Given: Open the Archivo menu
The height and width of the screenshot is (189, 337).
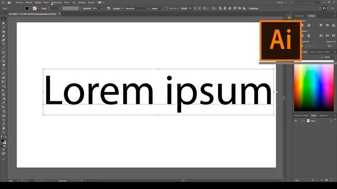Looking at the screenshot, I should 19,3.
